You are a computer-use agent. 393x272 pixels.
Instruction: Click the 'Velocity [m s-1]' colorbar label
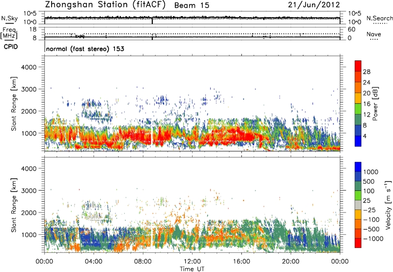(x=388, y=205)
